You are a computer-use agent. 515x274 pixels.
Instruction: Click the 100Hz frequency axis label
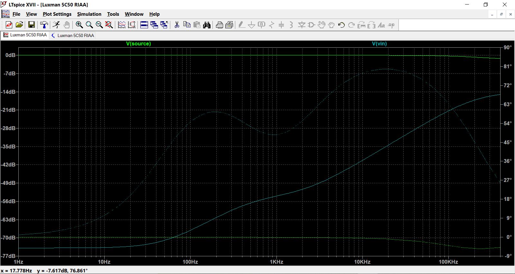[x=190, y=262]
